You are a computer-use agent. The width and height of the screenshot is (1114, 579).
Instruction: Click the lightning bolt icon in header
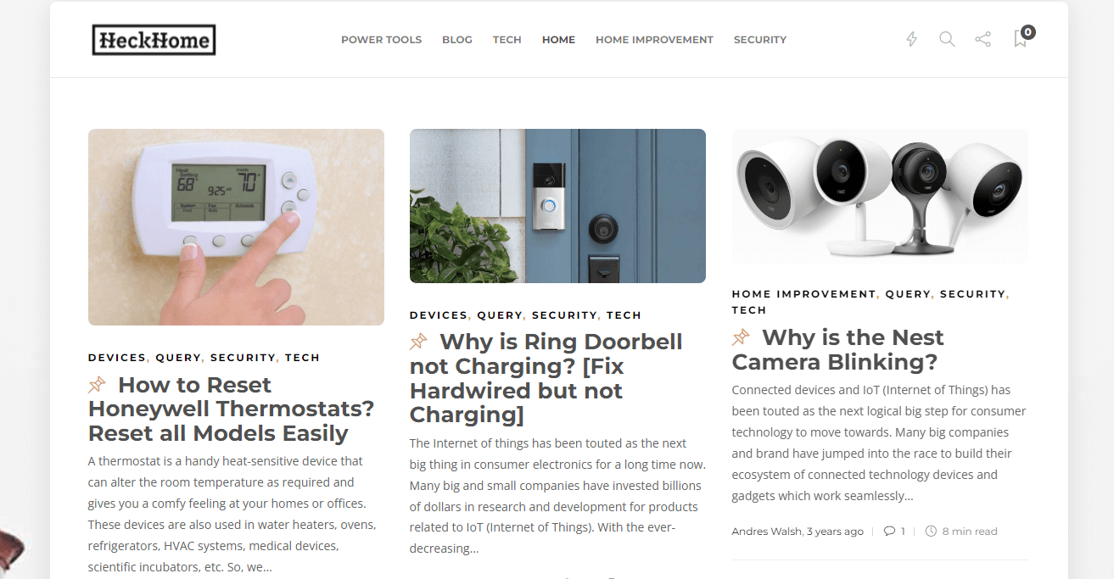click(x=912, y=39)
